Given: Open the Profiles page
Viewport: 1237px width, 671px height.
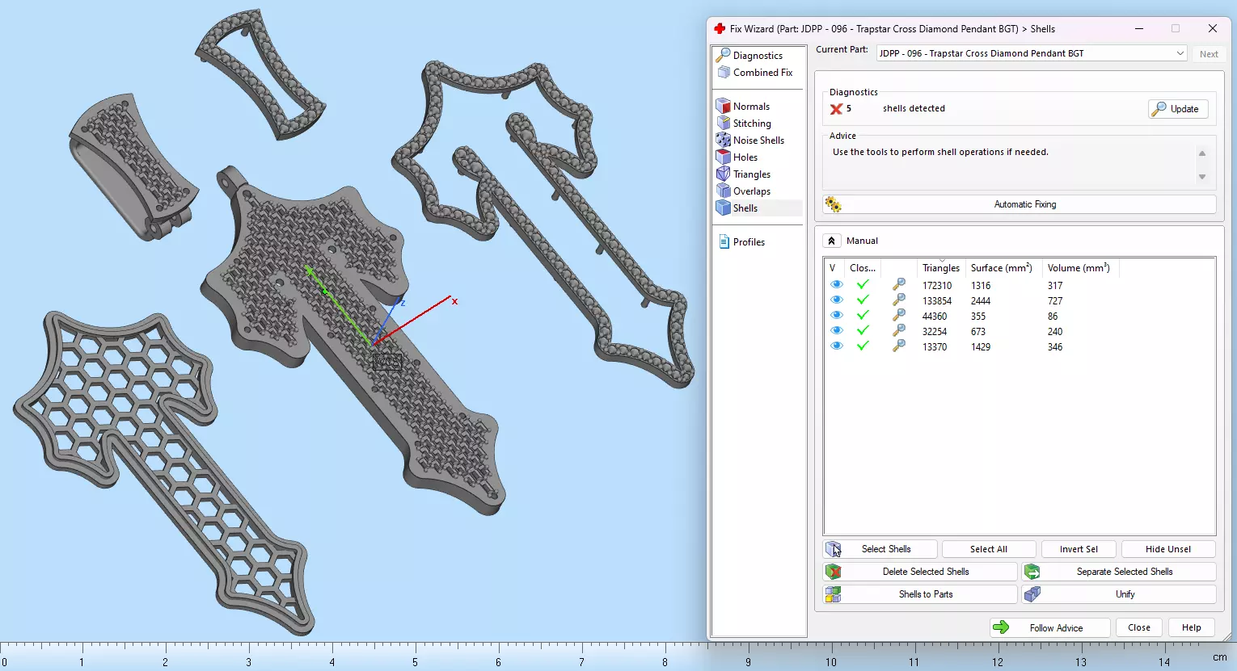Looking at the screenshot, I should (749, 242).
